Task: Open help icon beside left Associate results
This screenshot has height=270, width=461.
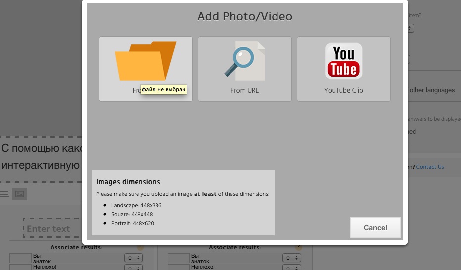Action: tap(140, 247)
